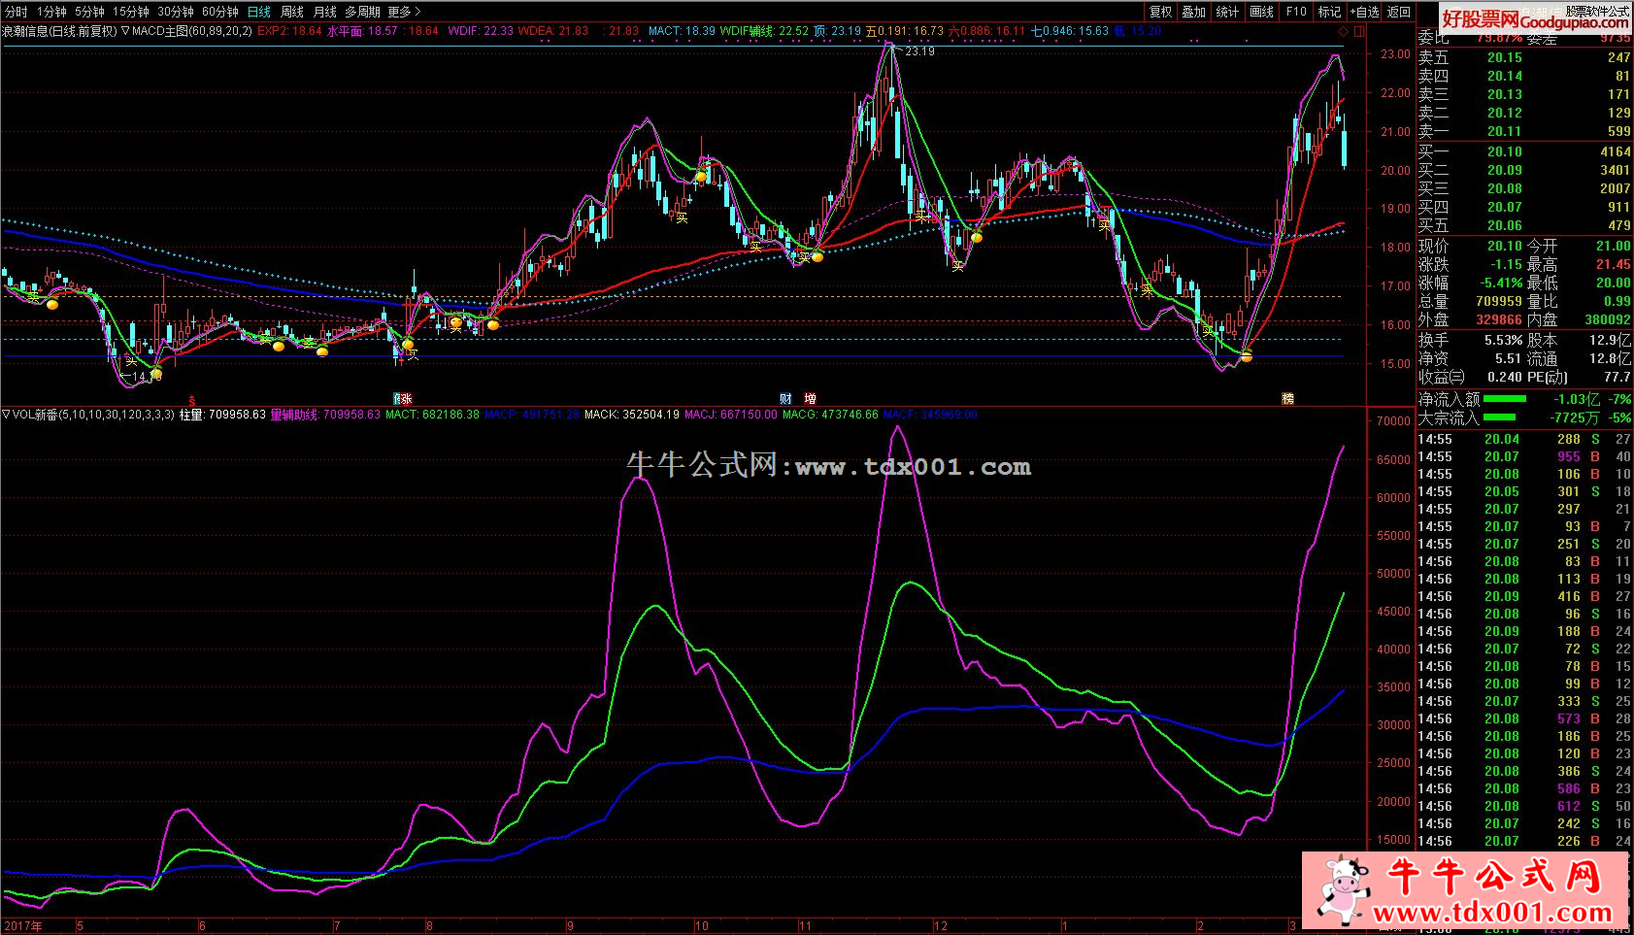Switch to the 30分钟 period
Image resolution: width=1634 pixels, height=935 pixels.
pos(176,12)
